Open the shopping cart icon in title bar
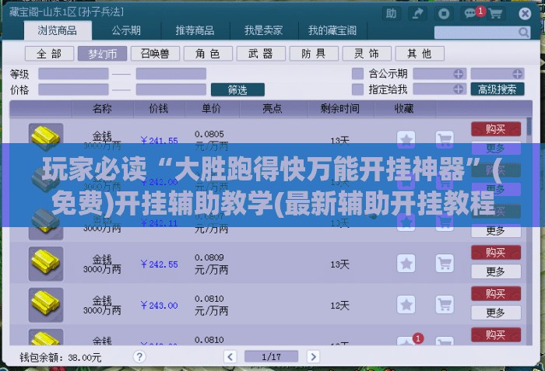 (x=495, y=13)
